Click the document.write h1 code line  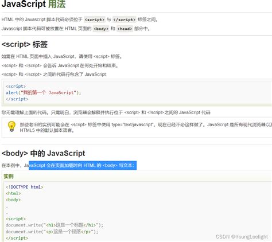point(55,225)
